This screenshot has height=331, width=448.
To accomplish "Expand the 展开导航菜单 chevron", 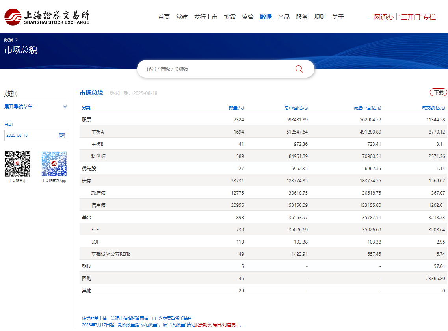I will tap(65, 107).
